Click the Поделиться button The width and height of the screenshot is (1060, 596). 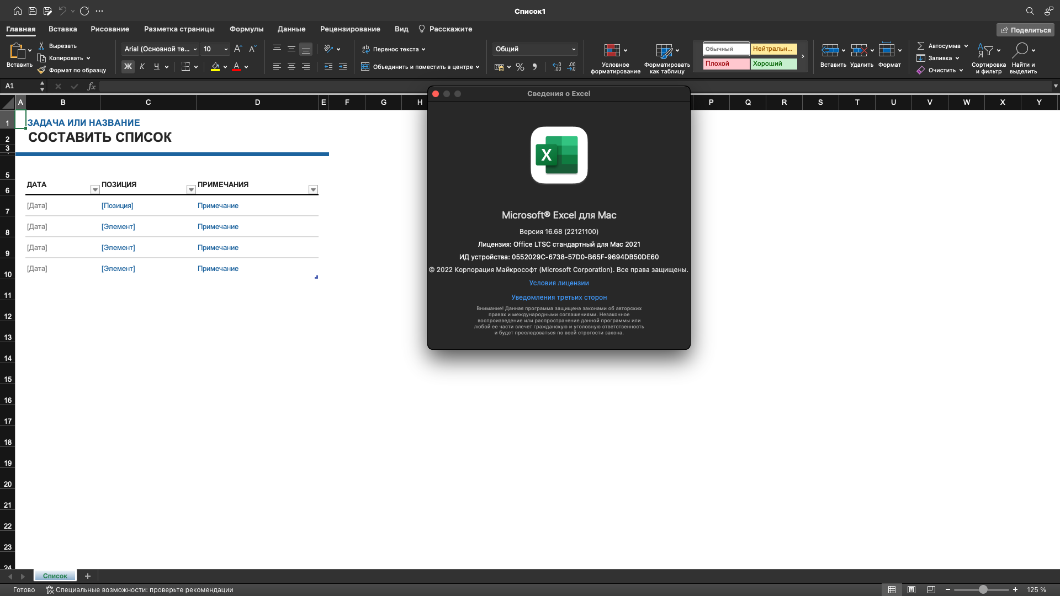coord(1025,30)
